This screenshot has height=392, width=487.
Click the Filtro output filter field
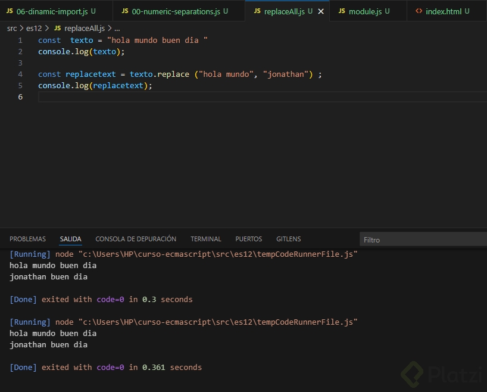423,239
